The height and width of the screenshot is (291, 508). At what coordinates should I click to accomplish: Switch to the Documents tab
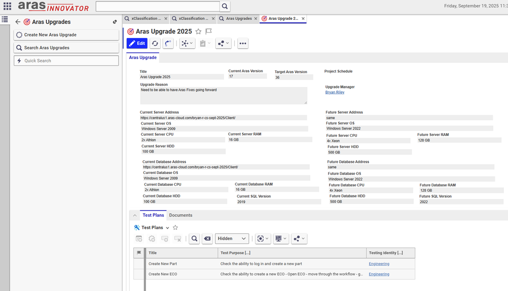point(181,215)
